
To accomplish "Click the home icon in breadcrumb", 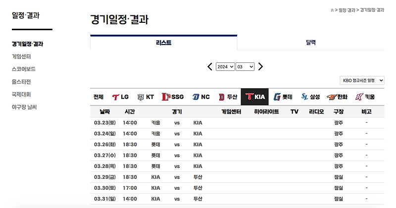I will [x=332, y=10].
